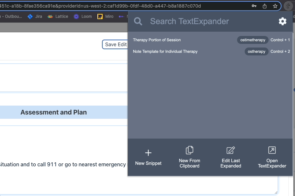This screenshot has height=196, width=295.
Task: Click the Assessment and Plan section header
Action: 53,112
